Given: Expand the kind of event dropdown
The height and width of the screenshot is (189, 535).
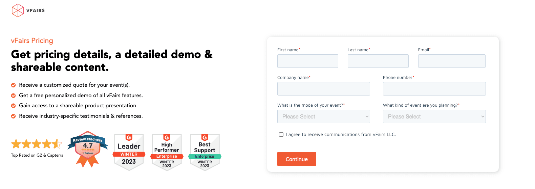Looking at the screenshot, I should (434, 116).
